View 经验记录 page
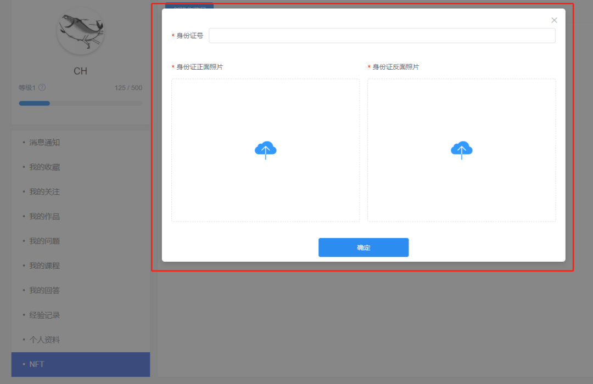This screenshot has height=384, width=593. pos(44,315)
